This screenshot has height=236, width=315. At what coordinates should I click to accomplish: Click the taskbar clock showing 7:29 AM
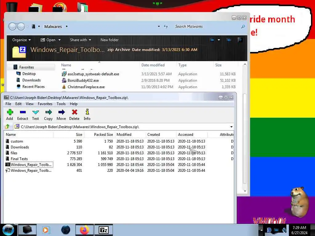pos(299,230)
